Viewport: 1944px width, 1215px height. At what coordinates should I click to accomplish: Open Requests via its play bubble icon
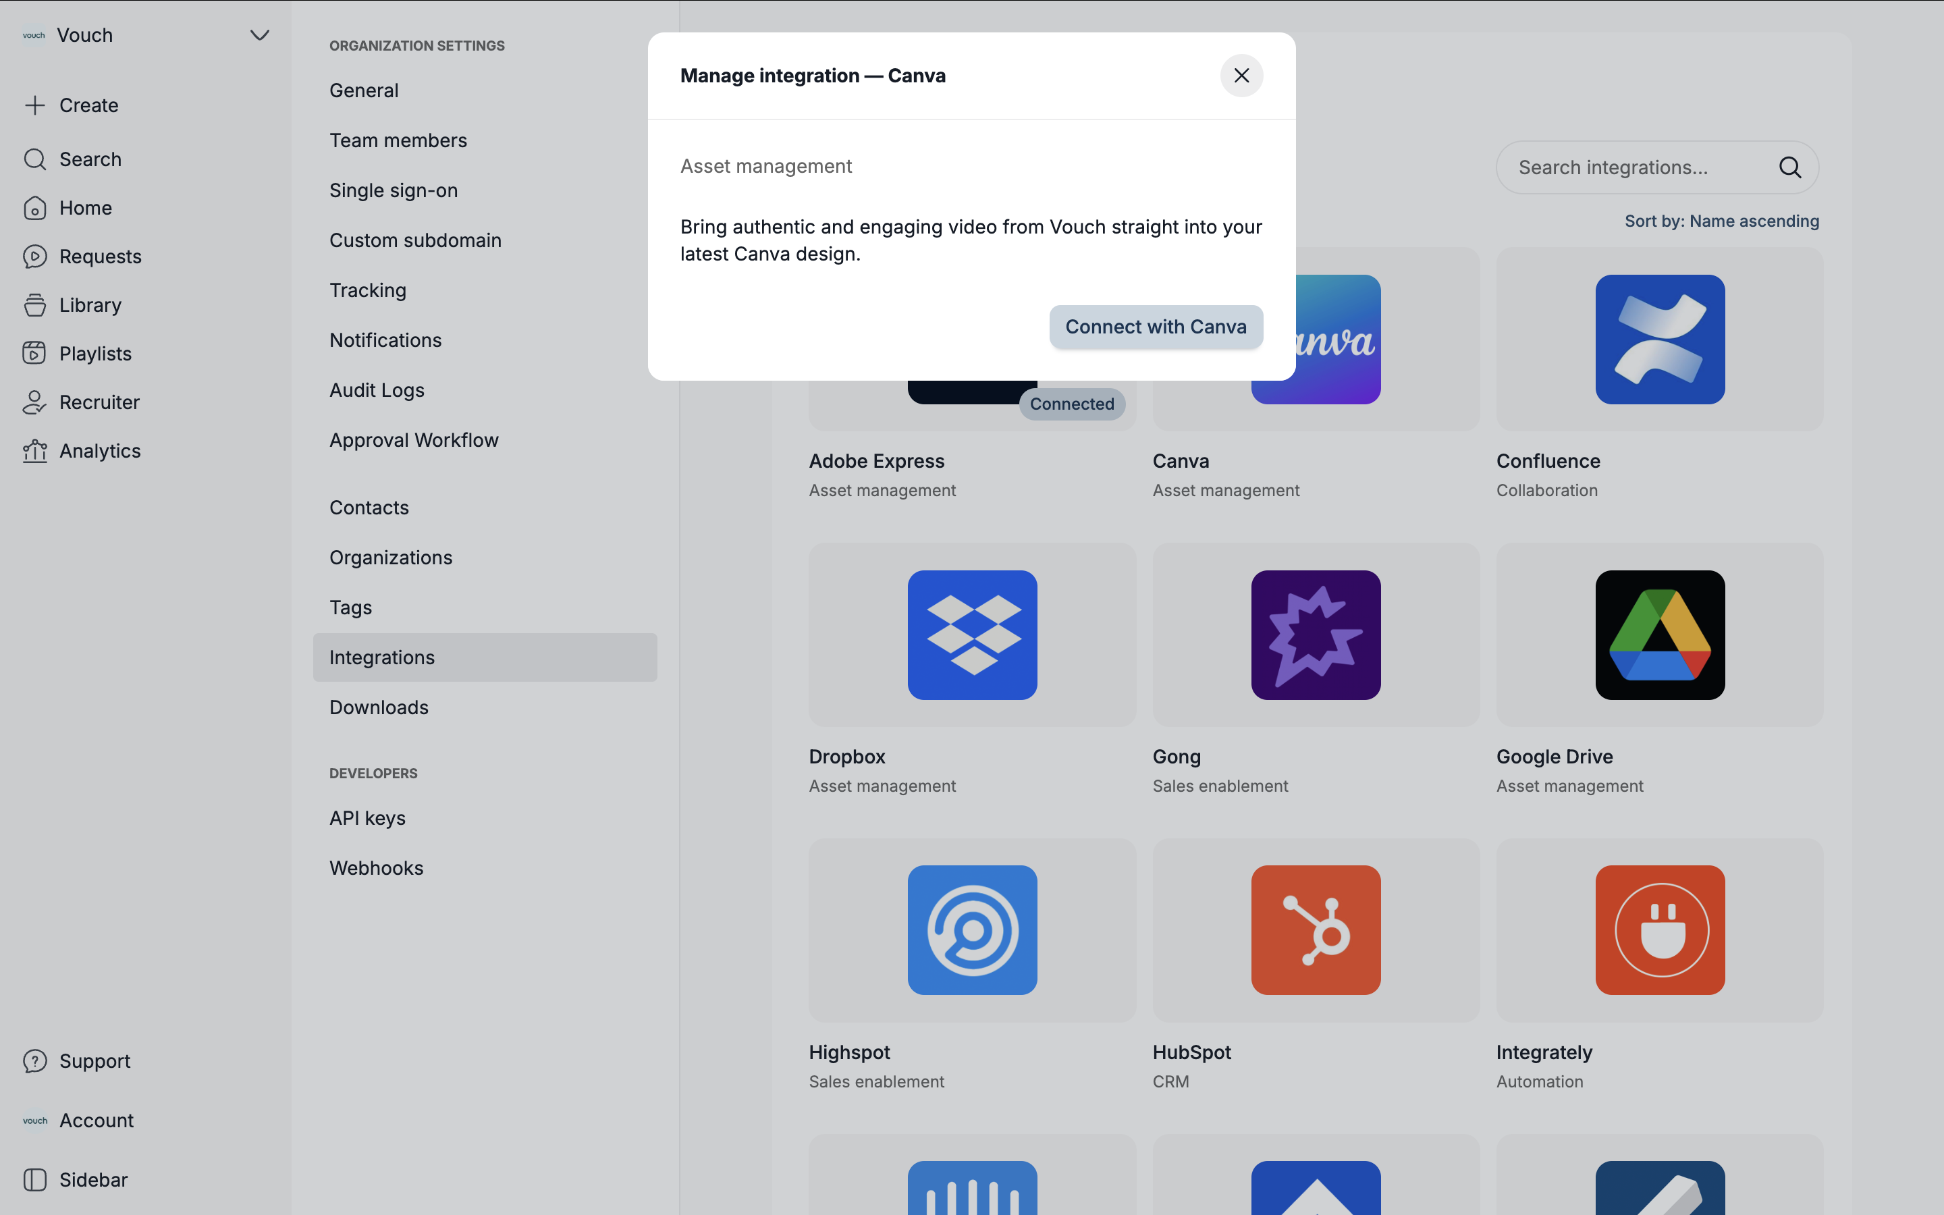[x=34, y=256]
